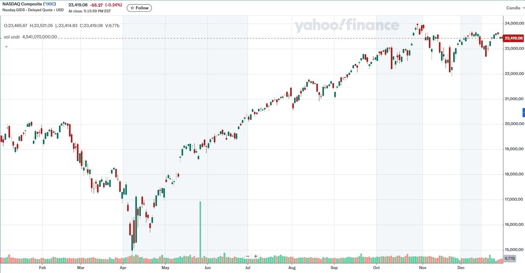This screenshot has width=525, height=273.
Task: Select the NASDAQ Composite title
Action: (x=20, y=4)
